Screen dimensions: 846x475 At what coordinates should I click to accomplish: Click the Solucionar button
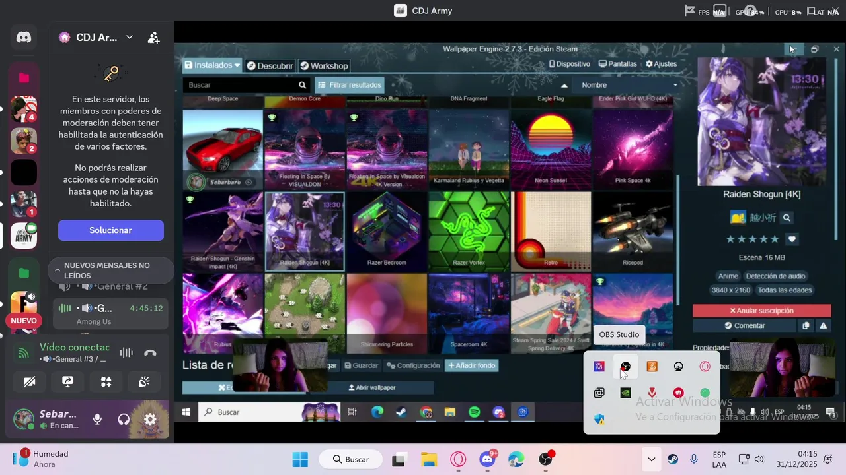click(x=111, y=230)
